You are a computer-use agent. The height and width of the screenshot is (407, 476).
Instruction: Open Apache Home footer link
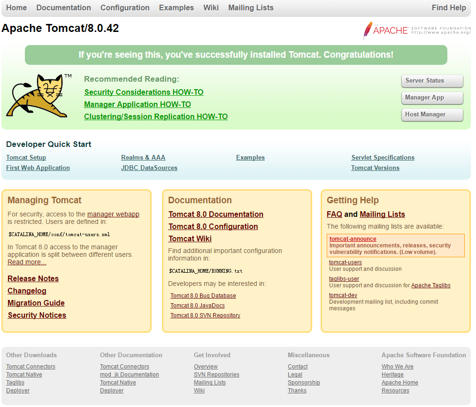click(400, 383)
